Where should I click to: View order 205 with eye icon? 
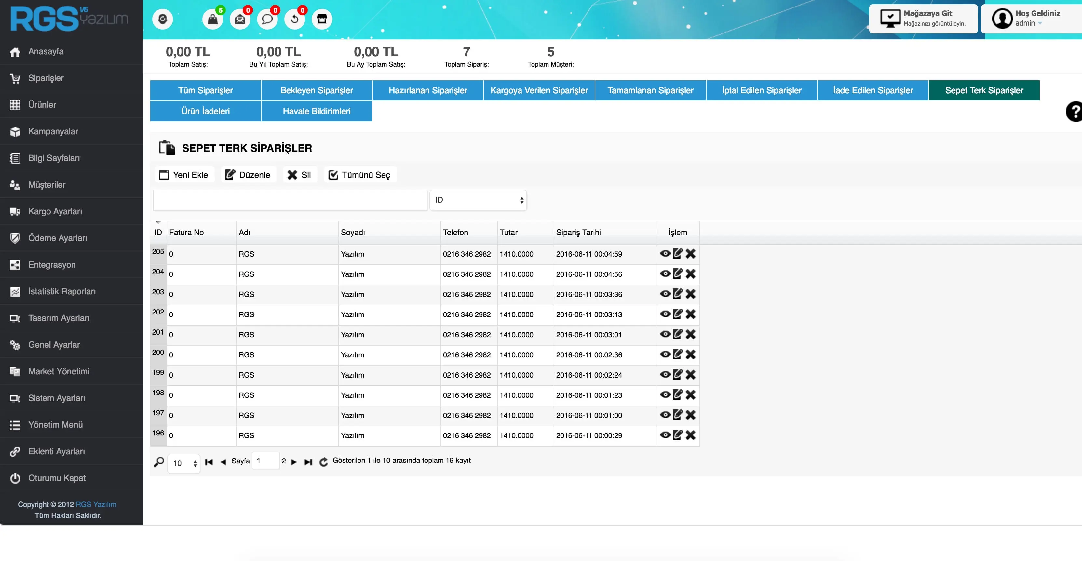click(665, 254)
